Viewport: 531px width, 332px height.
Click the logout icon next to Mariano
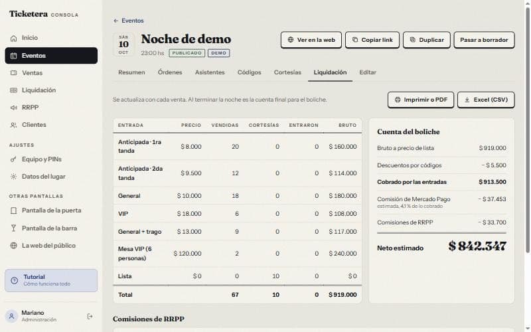[90, 317]
